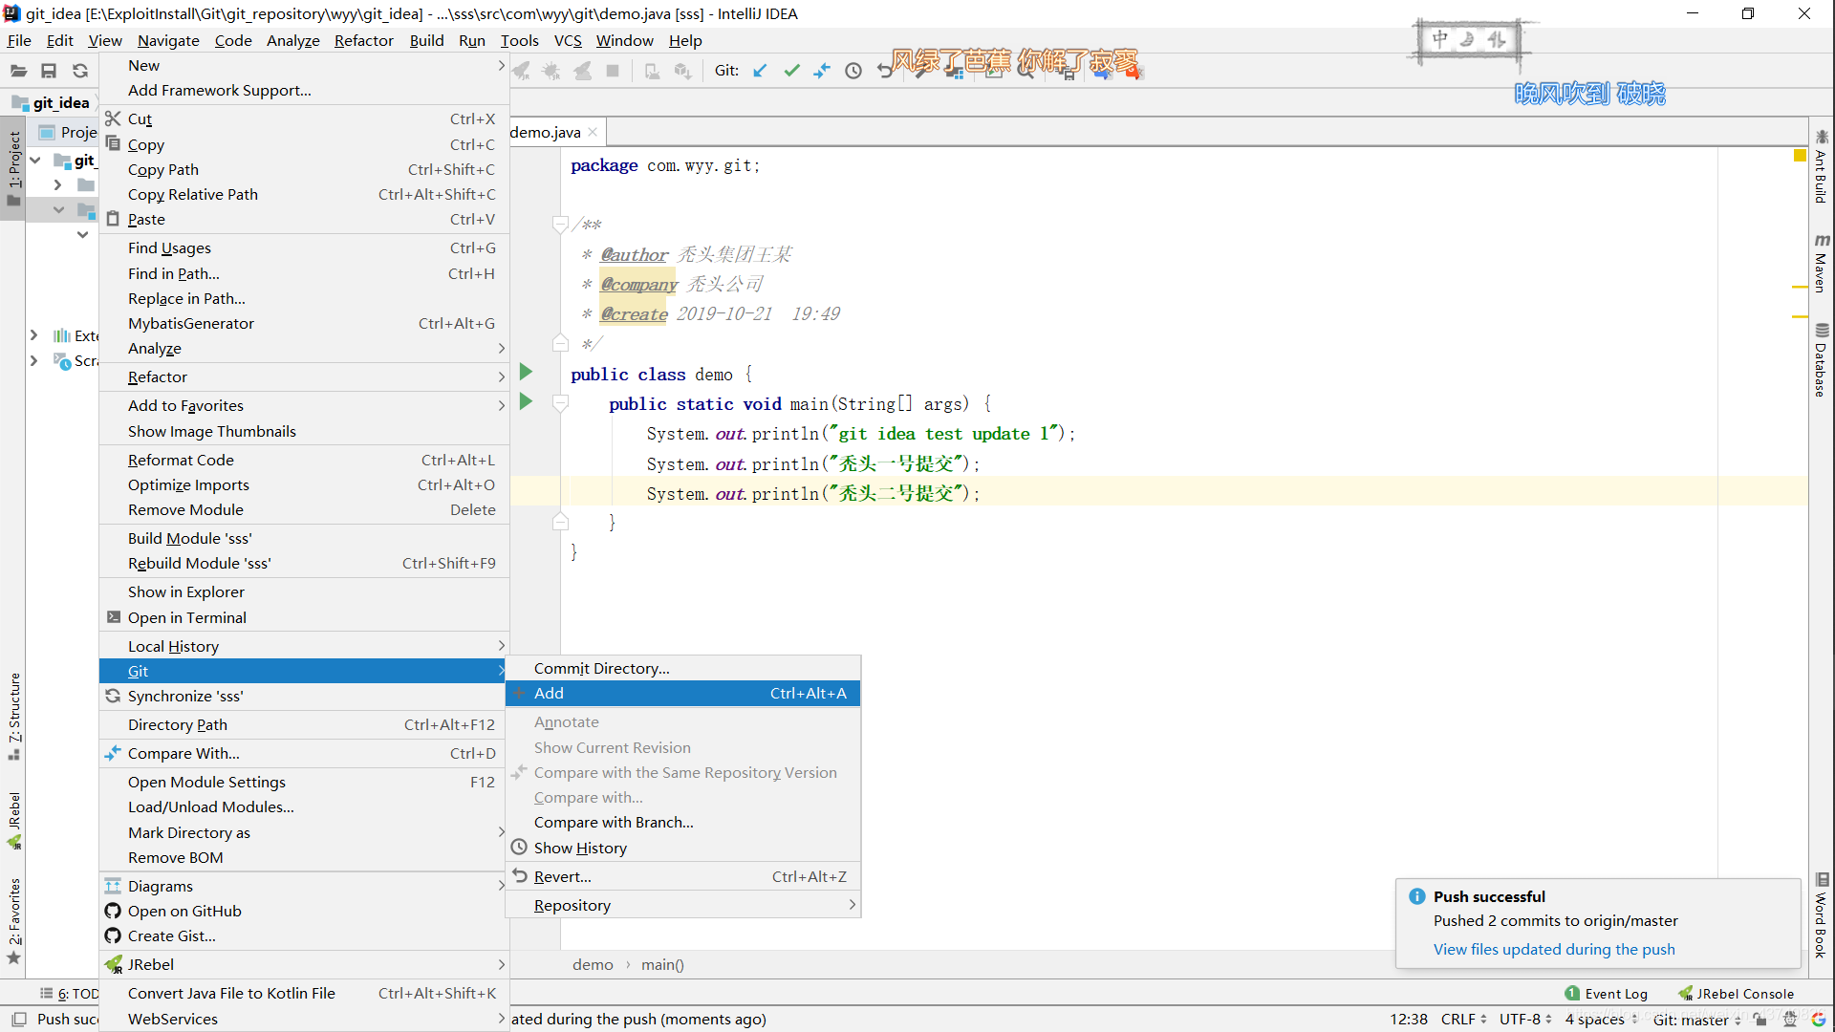The height and width of the screenshot is (1032, 1835).
Task: Click yellow inspection indicator square in editor
Action: click(x=1800, y=156)
